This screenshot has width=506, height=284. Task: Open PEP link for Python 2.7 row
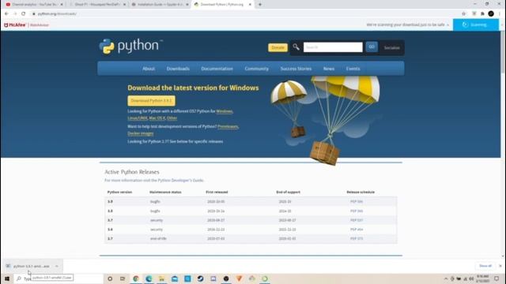(357, 238)
